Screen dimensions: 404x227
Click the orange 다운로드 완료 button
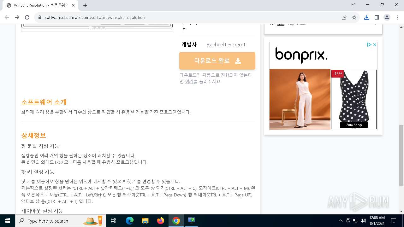pyautogui.click(x=217, y=61)
